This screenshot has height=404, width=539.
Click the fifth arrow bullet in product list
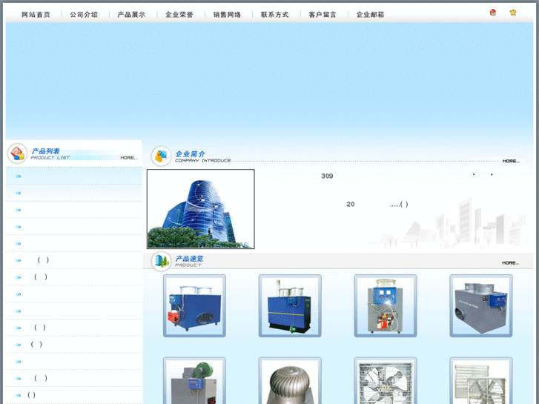click(19, 244)
